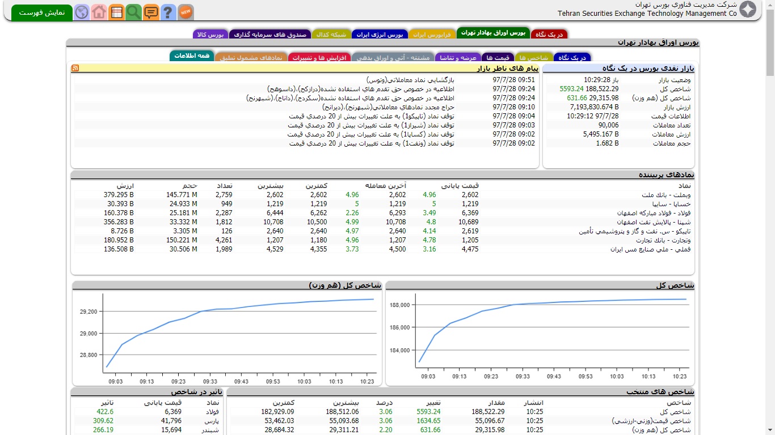Click the total index value 188,522.29 in market overview

pos(601,89)
